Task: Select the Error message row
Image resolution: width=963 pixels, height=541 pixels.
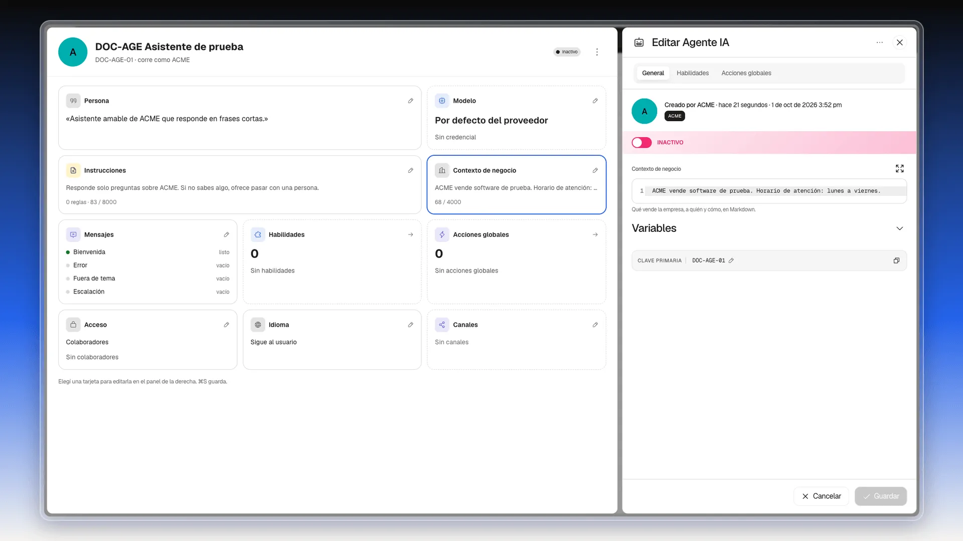Action: coord(147,265)
